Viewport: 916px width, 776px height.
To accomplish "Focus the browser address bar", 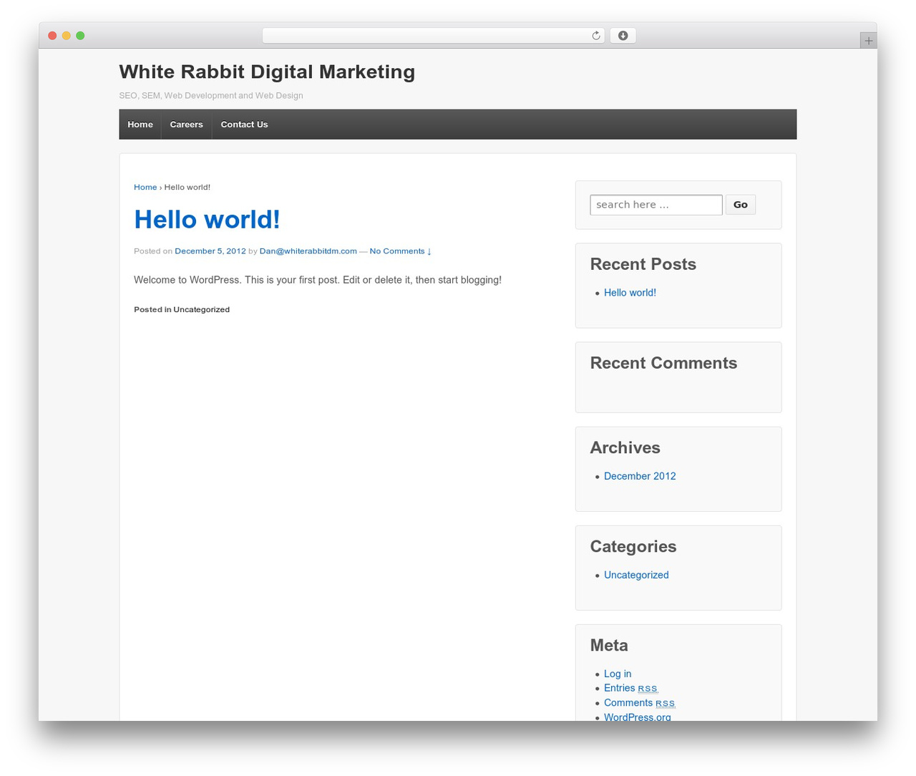I will [x=433, y=36].
